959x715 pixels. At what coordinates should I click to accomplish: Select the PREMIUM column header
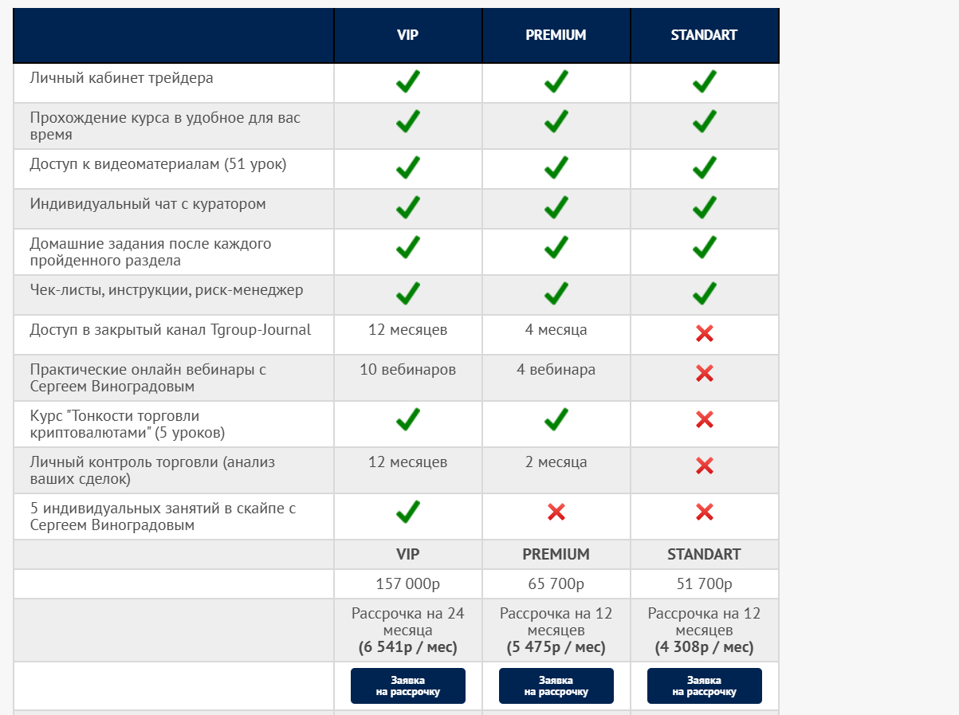tap(556, 35)
